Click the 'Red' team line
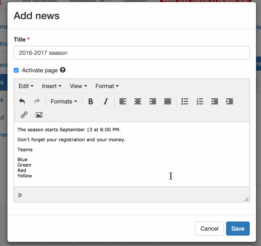Image resolution: width=261 pixels, height=246 pixels. coord(22,170)
